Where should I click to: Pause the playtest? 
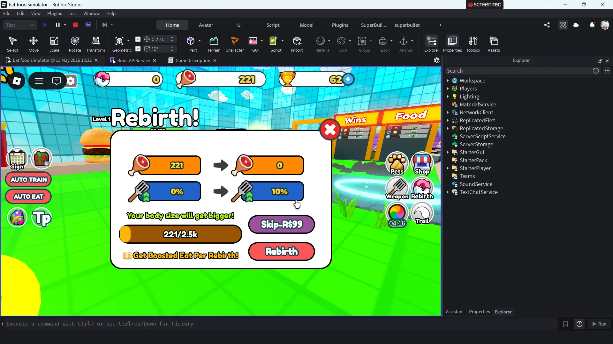58,25
